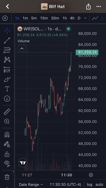Viewport: 106px width, 188px height.
Task: Click the 11:30:30 (UTC-4) timezone
Action: [65, 184]
